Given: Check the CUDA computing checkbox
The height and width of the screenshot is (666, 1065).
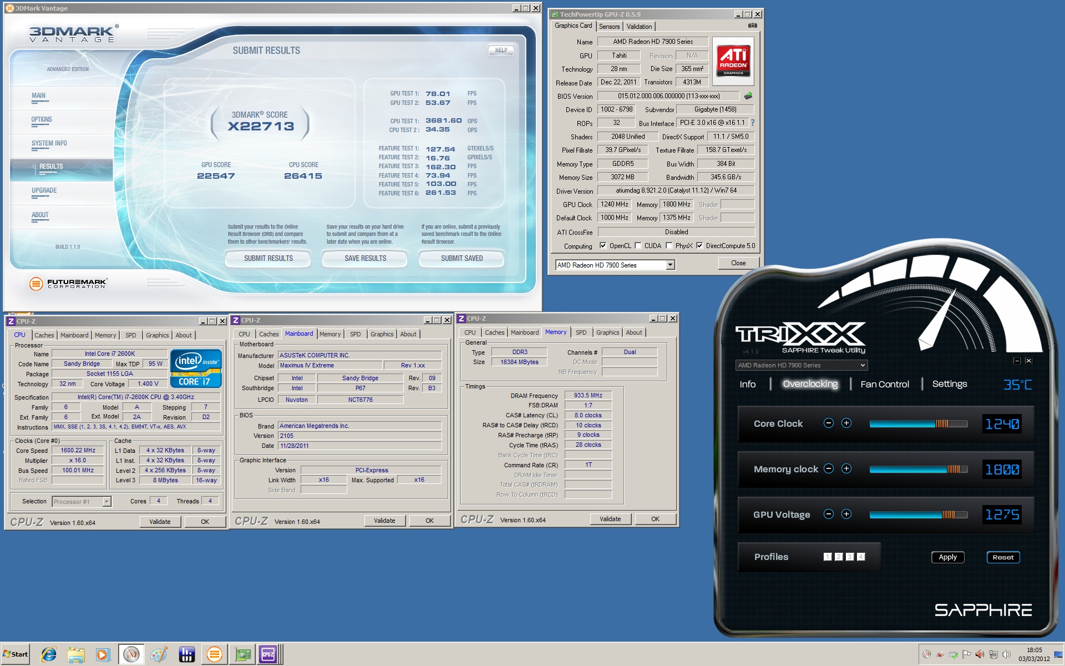Looking at the screenshot, I should 638,246.
